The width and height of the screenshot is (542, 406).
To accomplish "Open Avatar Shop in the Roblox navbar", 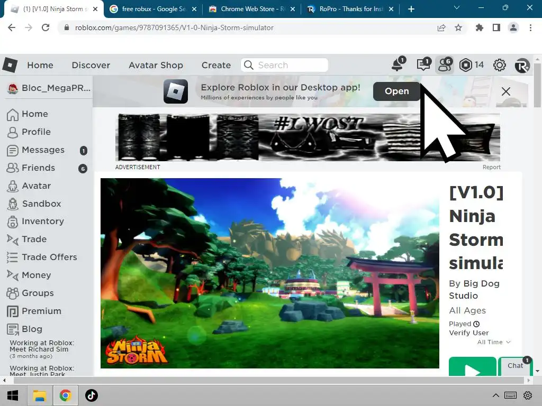I will 156,65.
